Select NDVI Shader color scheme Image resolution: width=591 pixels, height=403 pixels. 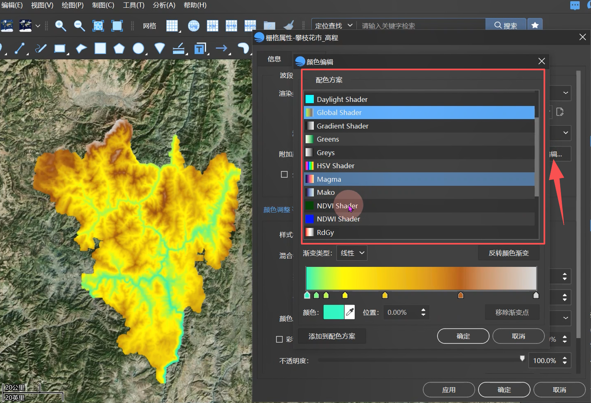pos(420,206)
